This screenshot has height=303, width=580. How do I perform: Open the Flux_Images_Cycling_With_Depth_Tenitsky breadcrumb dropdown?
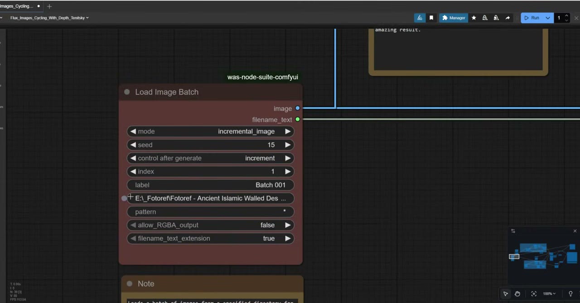49,18
